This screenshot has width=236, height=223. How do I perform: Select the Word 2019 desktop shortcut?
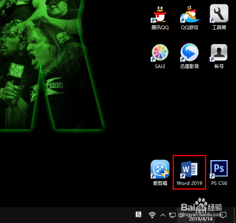click(x=189, y=172)
